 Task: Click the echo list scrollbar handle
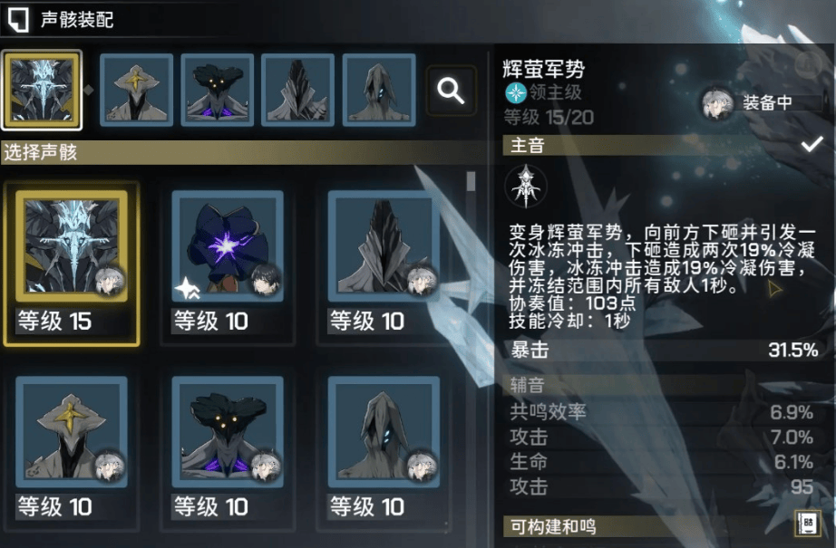471,181
